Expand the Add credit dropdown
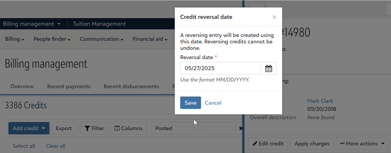This screenshot has width=391, height=153. click(29, 129)
